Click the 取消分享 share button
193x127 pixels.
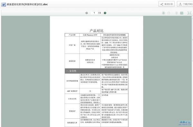[167, 4]
